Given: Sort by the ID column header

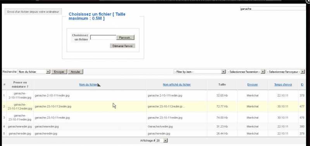Looking at the screenshot, I should pos(302,85).
